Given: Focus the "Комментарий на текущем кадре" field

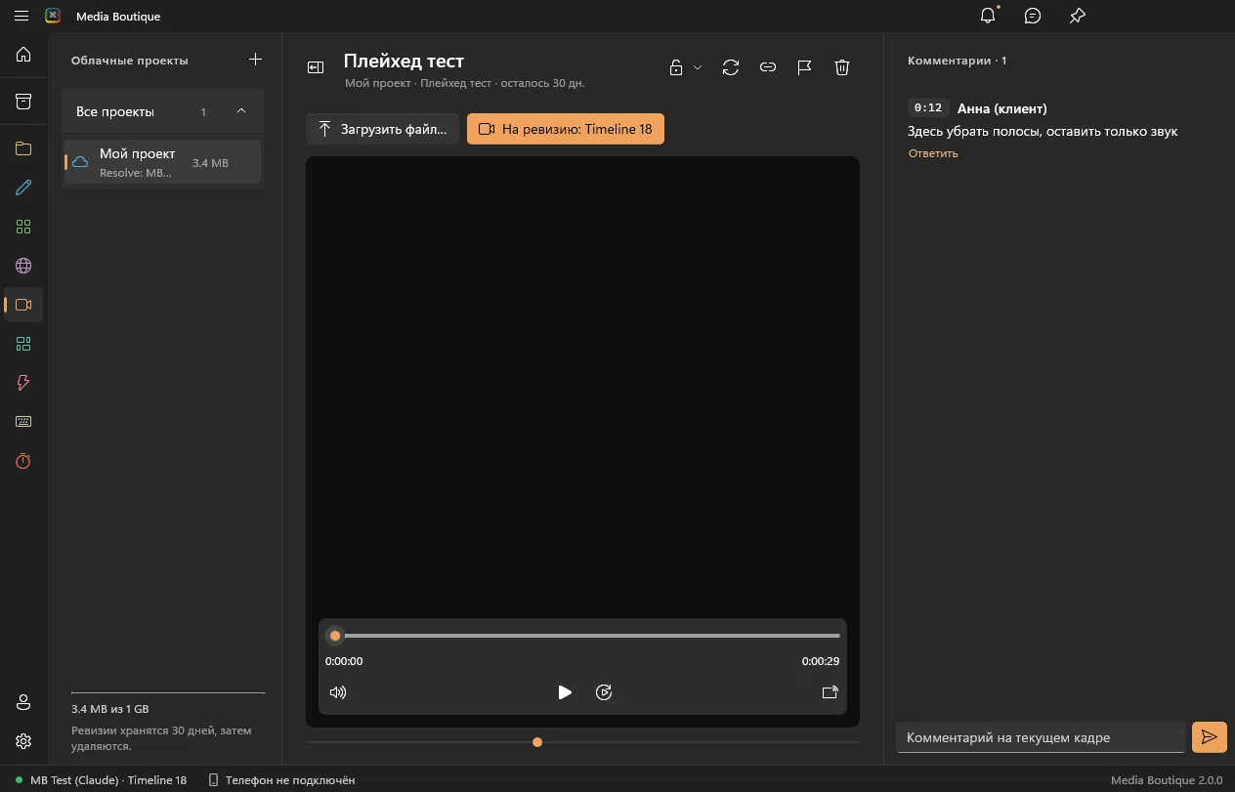Looking at the screenshot, I should 1041,737.
